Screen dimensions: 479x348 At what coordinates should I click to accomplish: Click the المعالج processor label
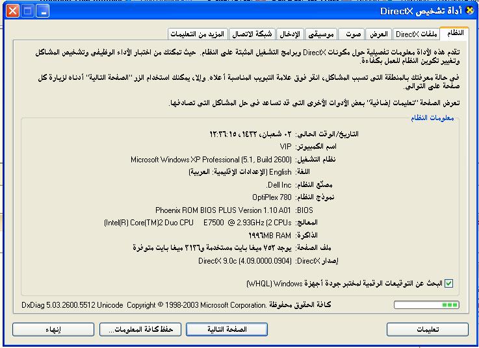[306, 223]
